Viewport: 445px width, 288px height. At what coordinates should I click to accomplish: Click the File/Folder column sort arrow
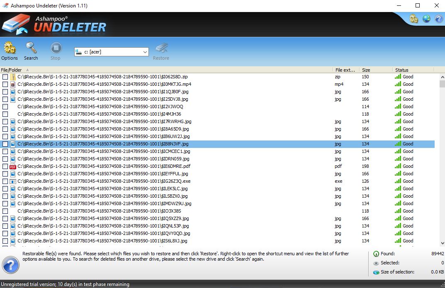pos(28,70)
